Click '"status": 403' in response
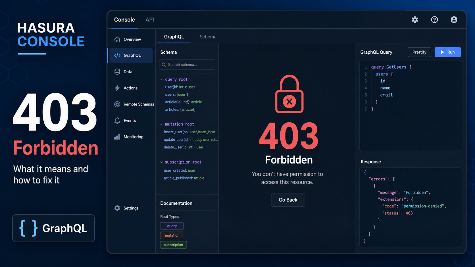Viewport: 475px width, 267px height. click(397, 213)
